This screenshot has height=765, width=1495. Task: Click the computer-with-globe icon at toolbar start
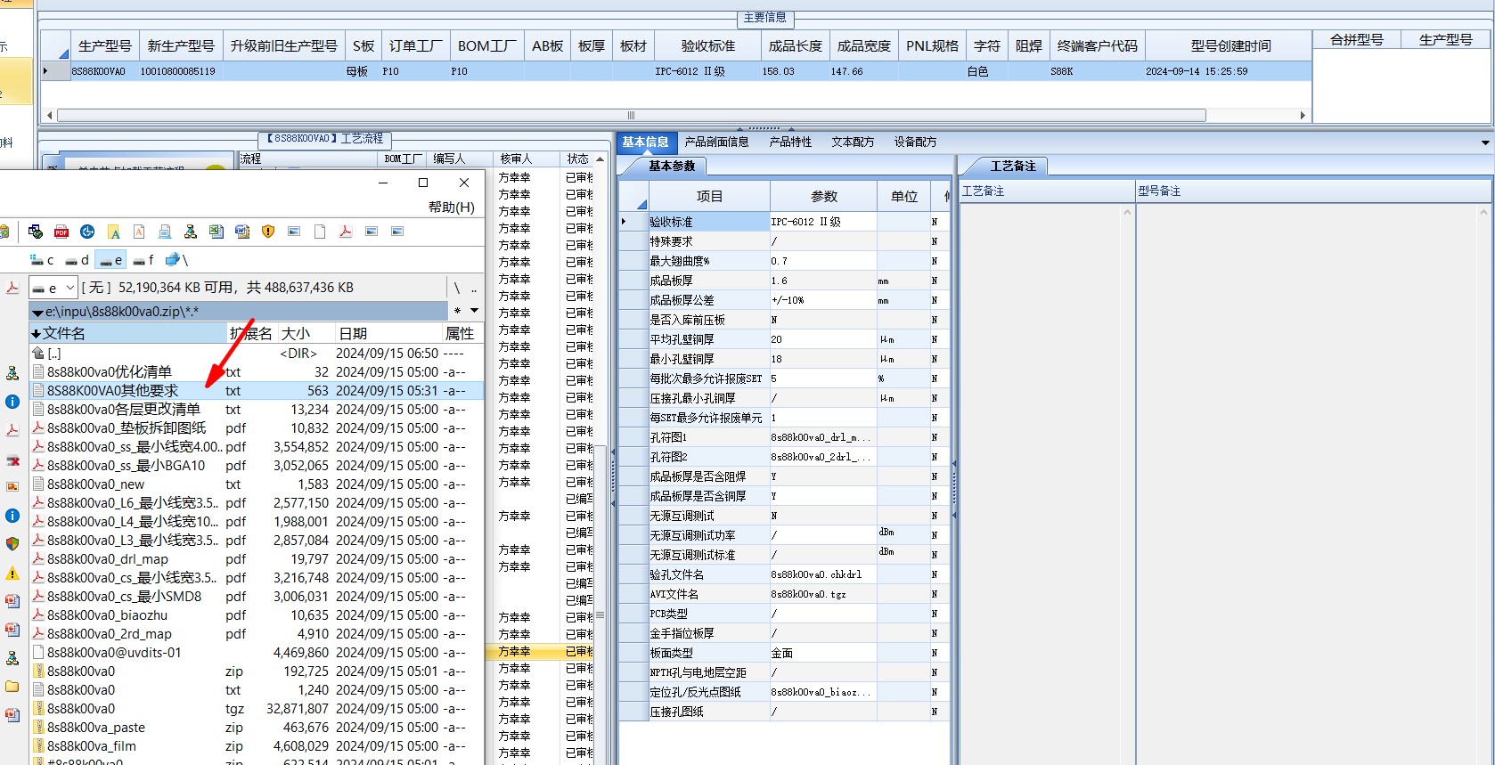[x=36, y=232]
